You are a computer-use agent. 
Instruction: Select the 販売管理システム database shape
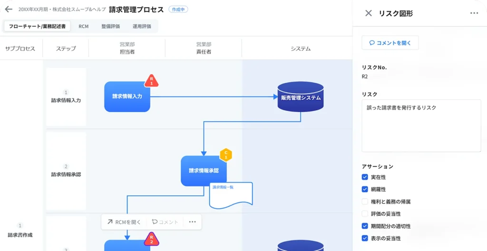click(301, 97)
